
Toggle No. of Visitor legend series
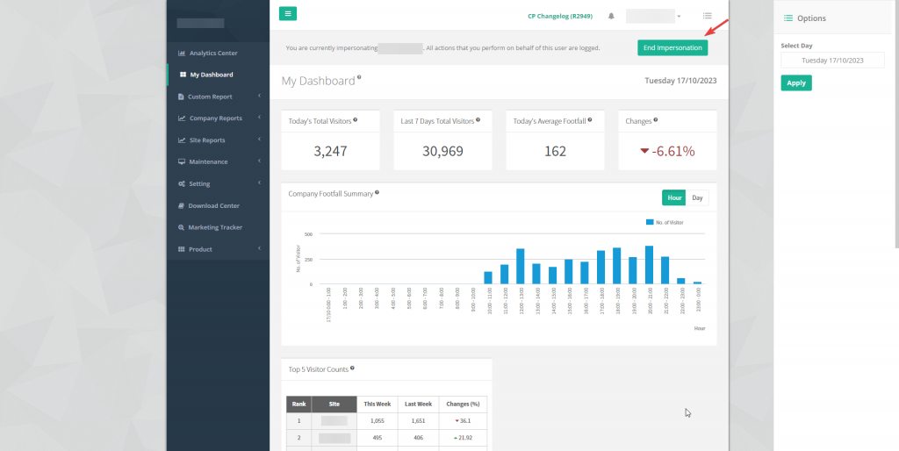coord(665,222)
